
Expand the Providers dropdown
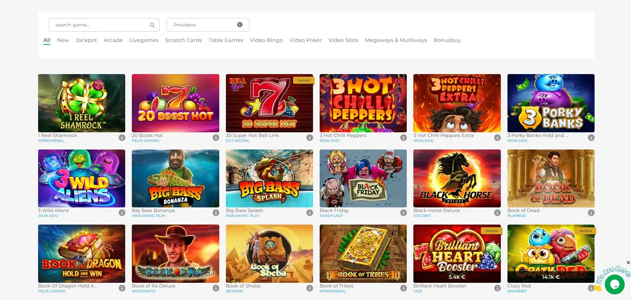208,25
